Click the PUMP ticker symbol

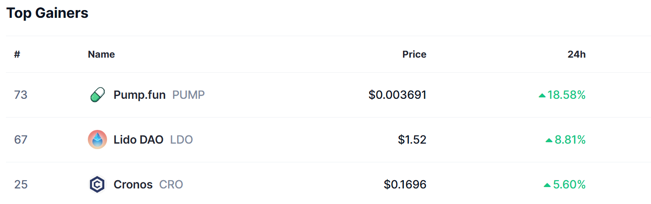click(x=188, y=95)
